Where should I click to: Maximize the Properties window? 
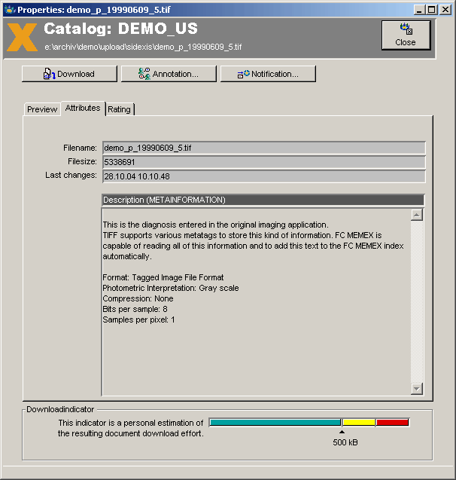431,9
